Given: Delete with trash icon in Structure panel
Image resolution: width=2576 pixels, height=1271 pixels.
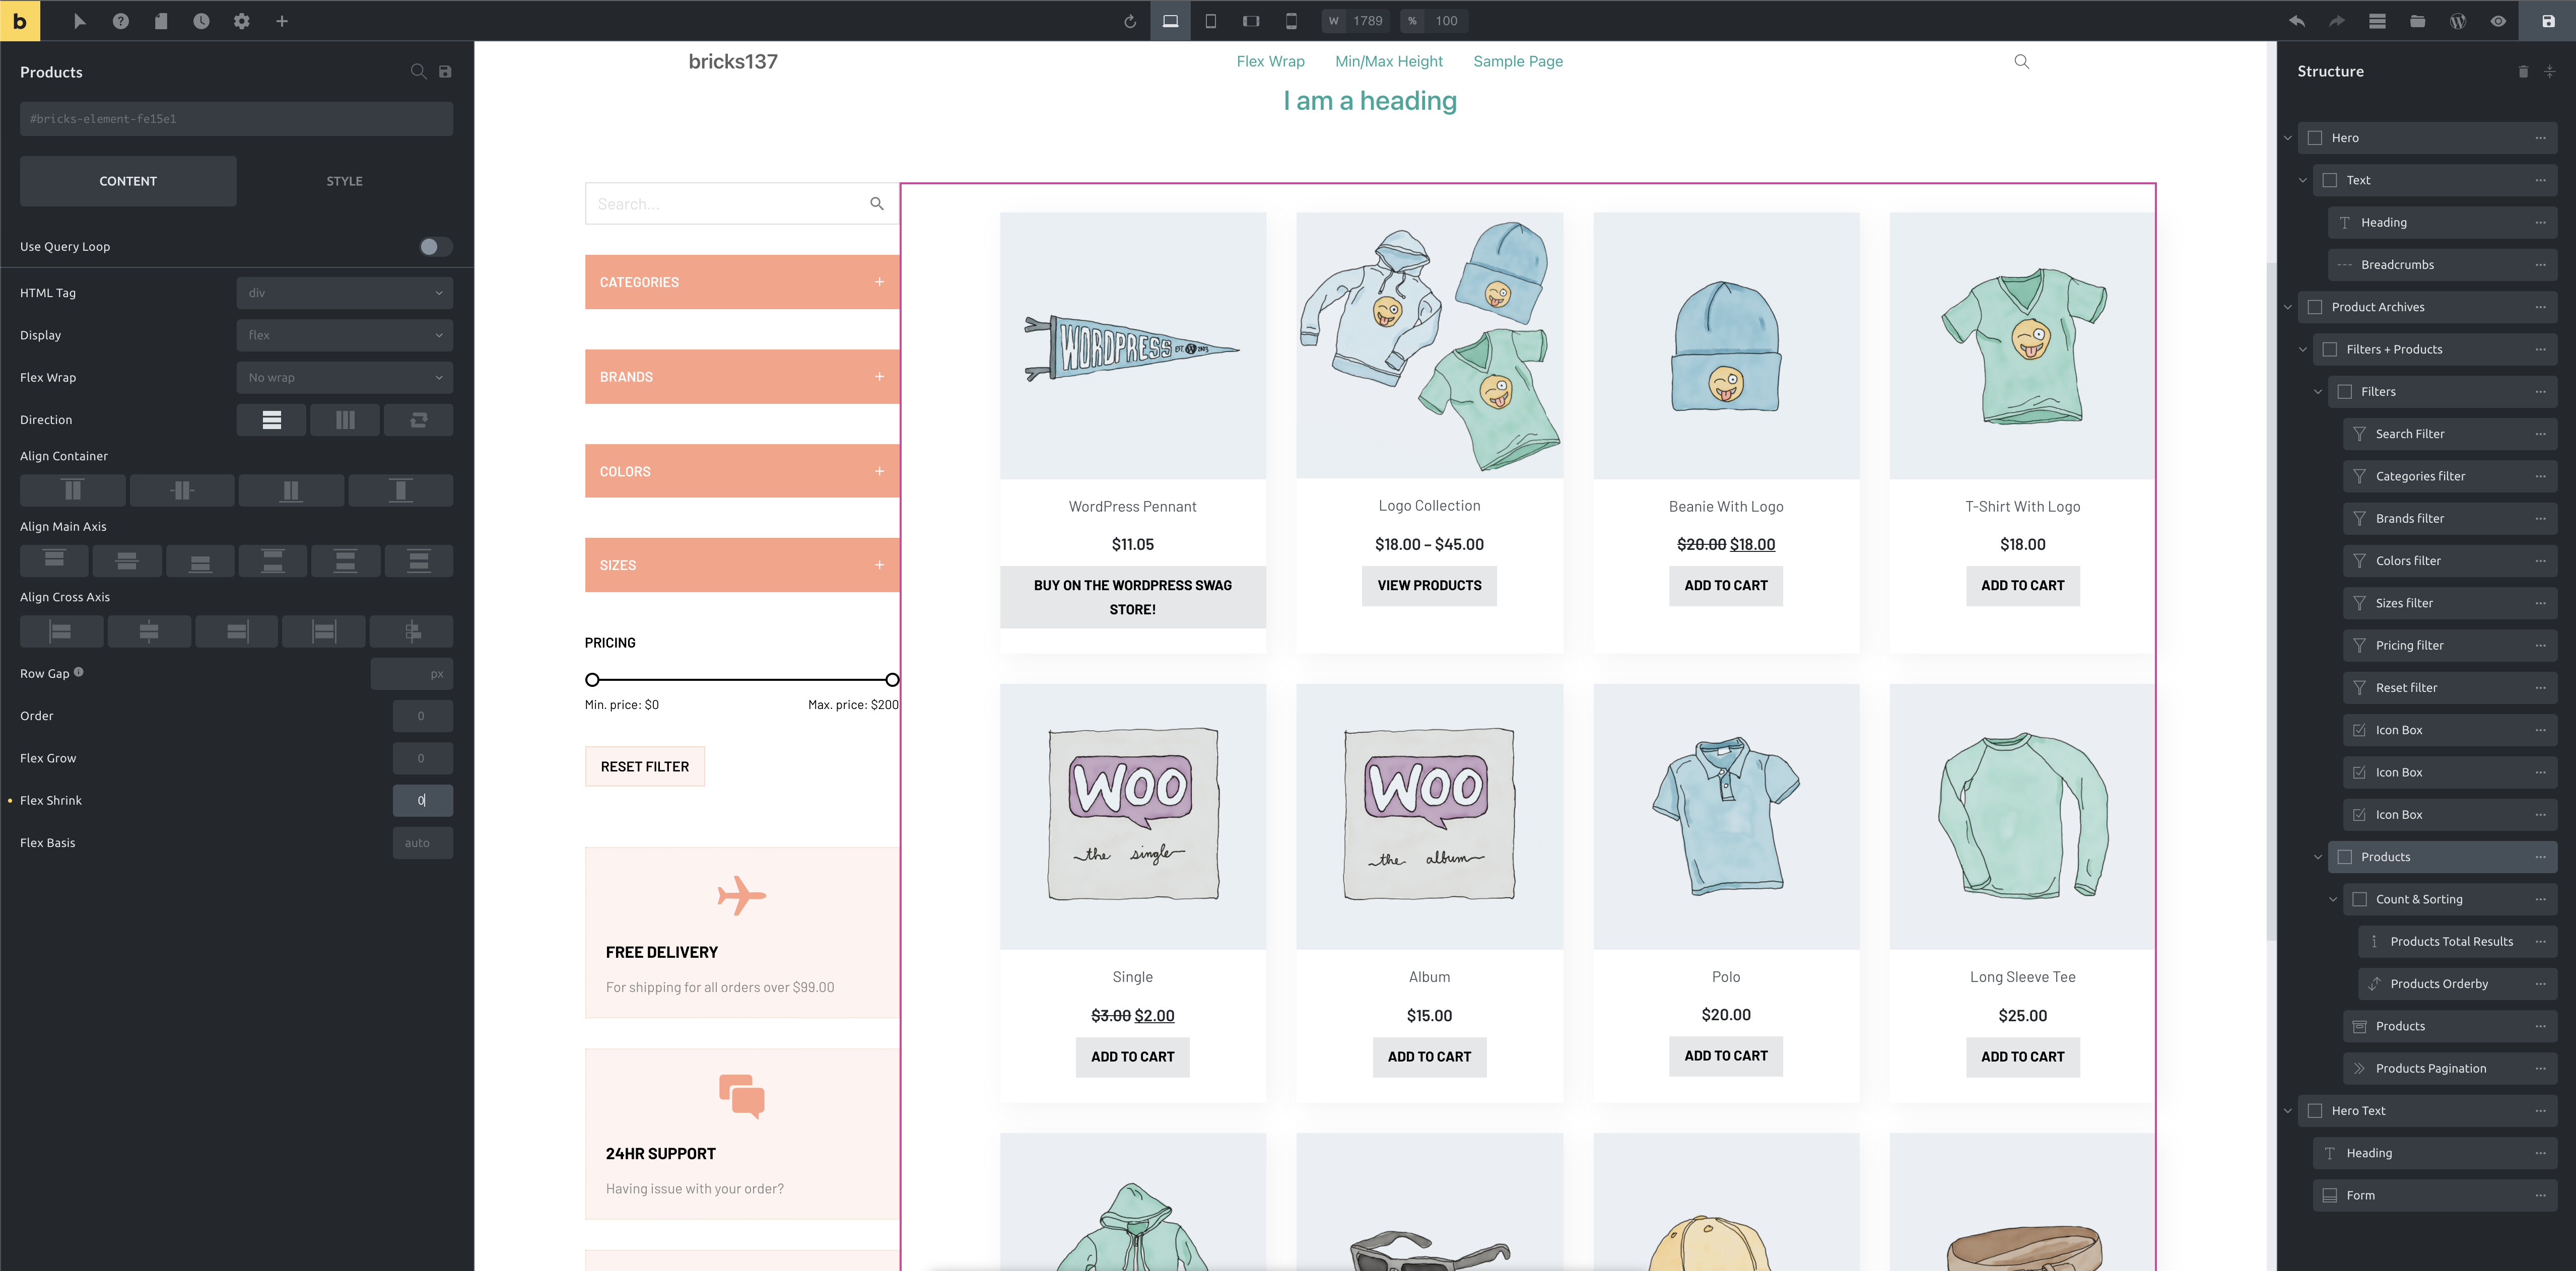Looking at the screenshot, I should (x=2523, y=71).
